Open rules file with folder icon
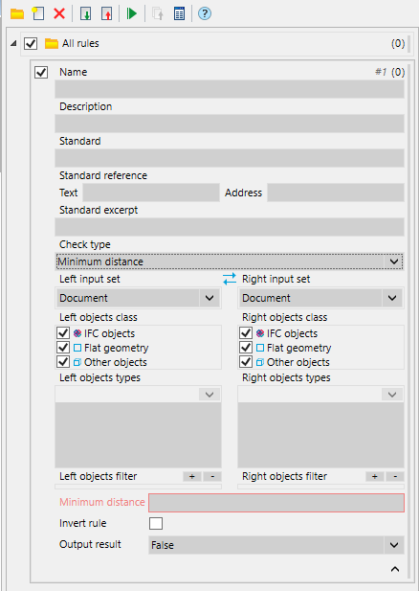Viewport: 419px width, 591px height. click(x=17, y=14)
